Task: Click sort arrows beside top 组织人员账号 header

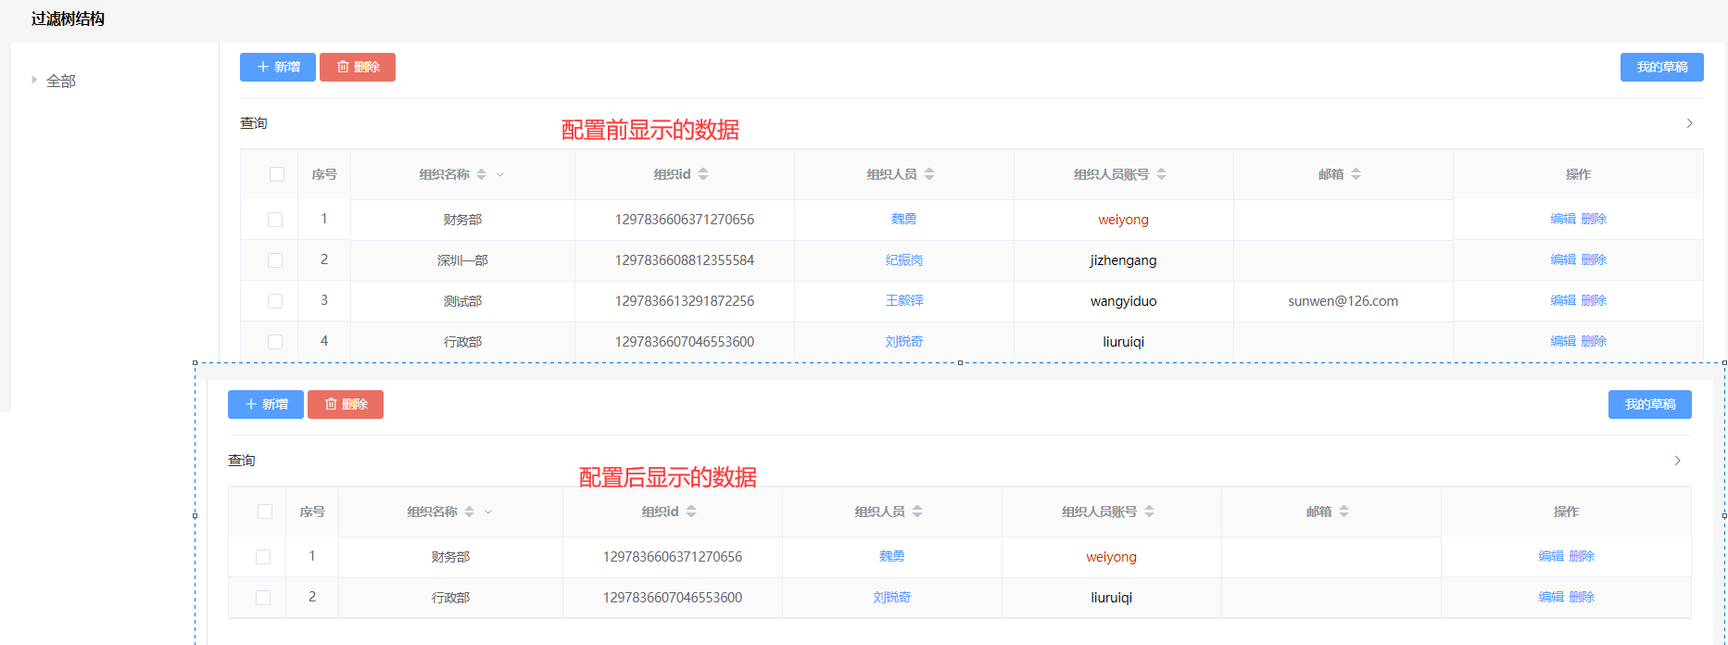Action: 1161,174
